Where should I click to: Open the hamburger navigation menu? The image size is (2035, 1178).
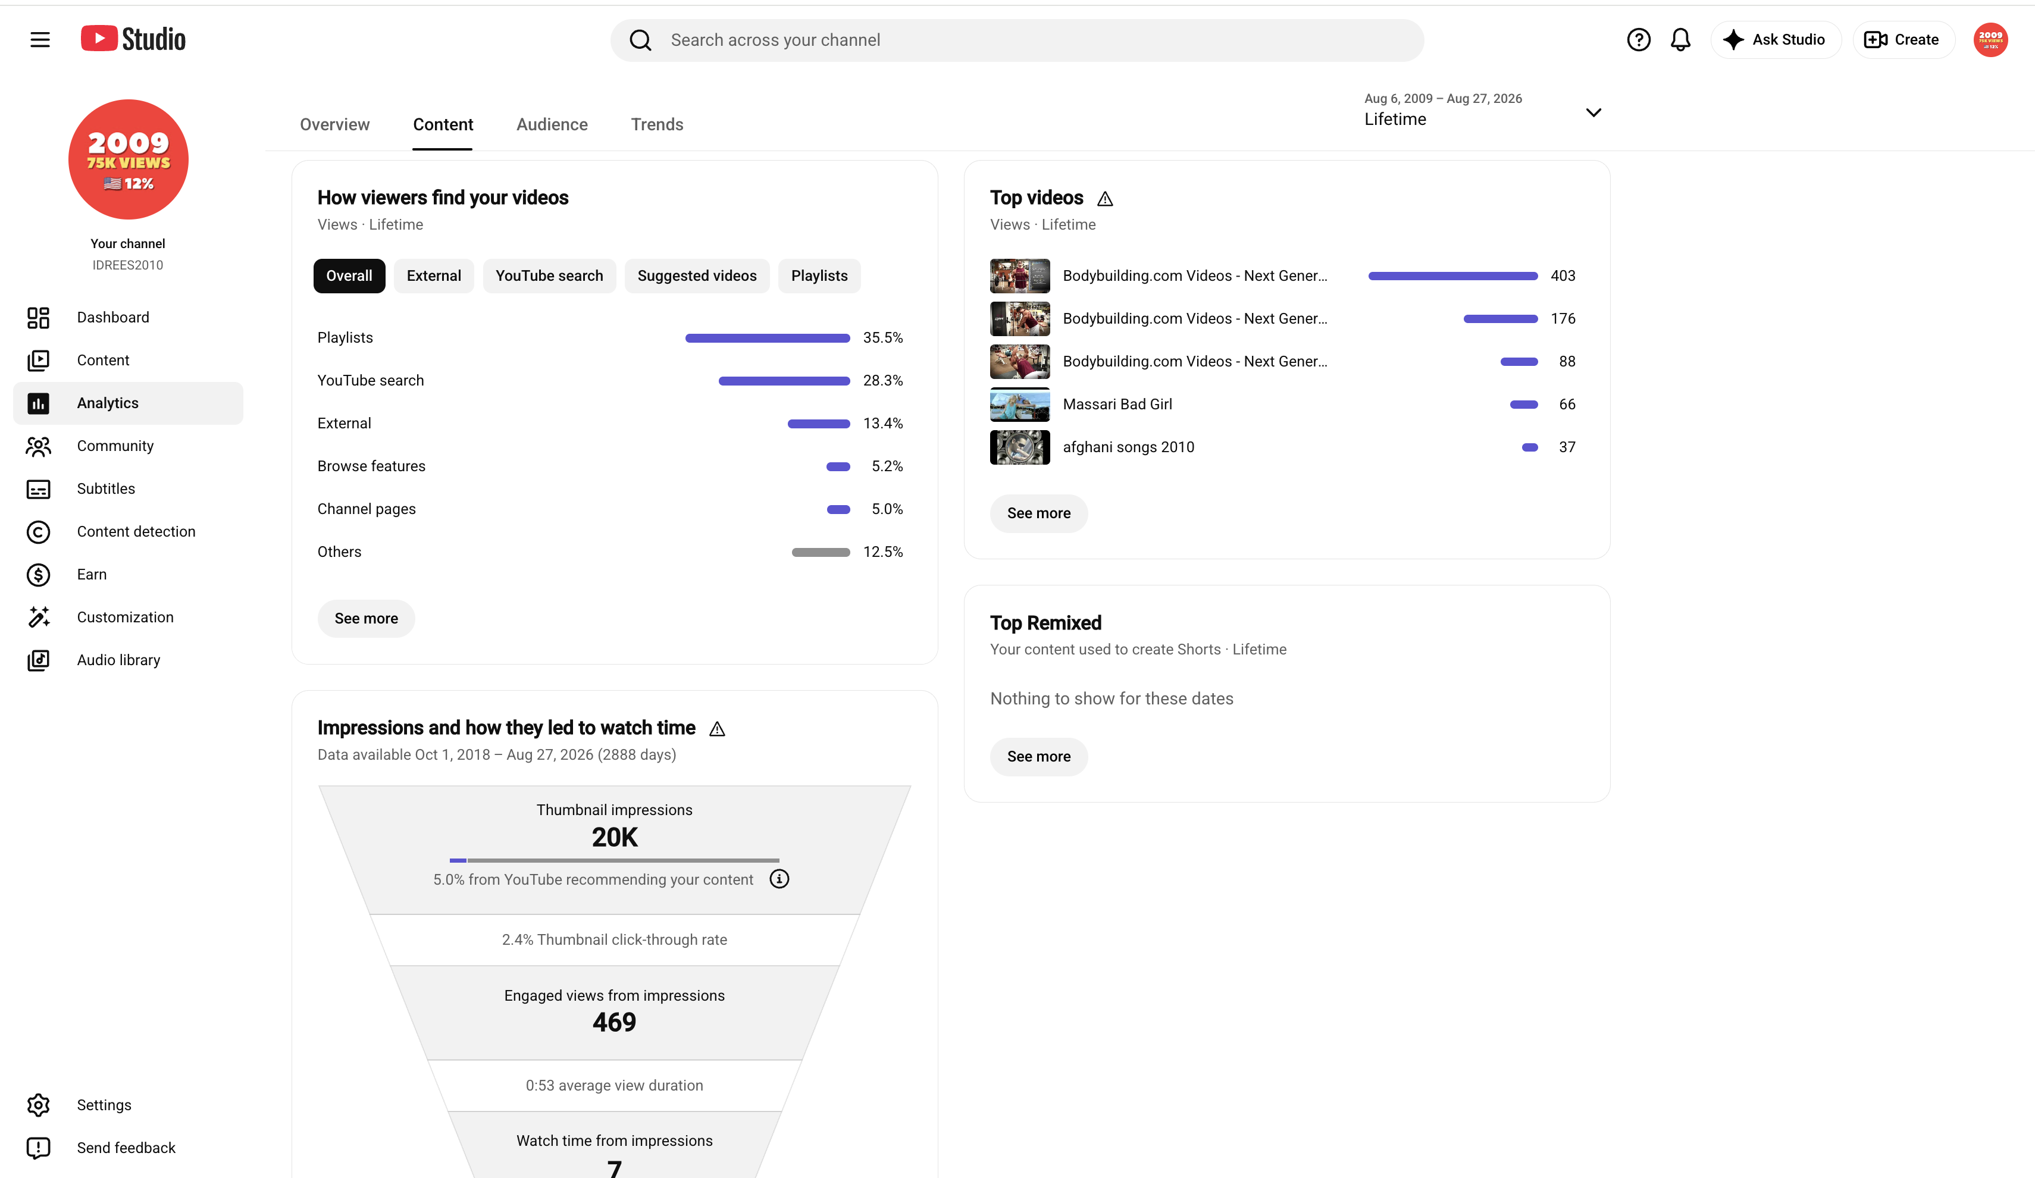point(39,39)
